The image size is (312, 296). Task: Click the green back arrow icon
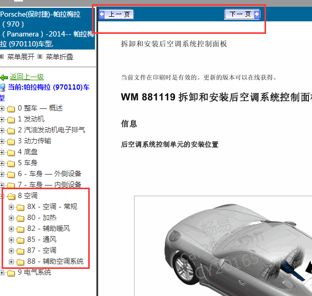click(4, 77)
